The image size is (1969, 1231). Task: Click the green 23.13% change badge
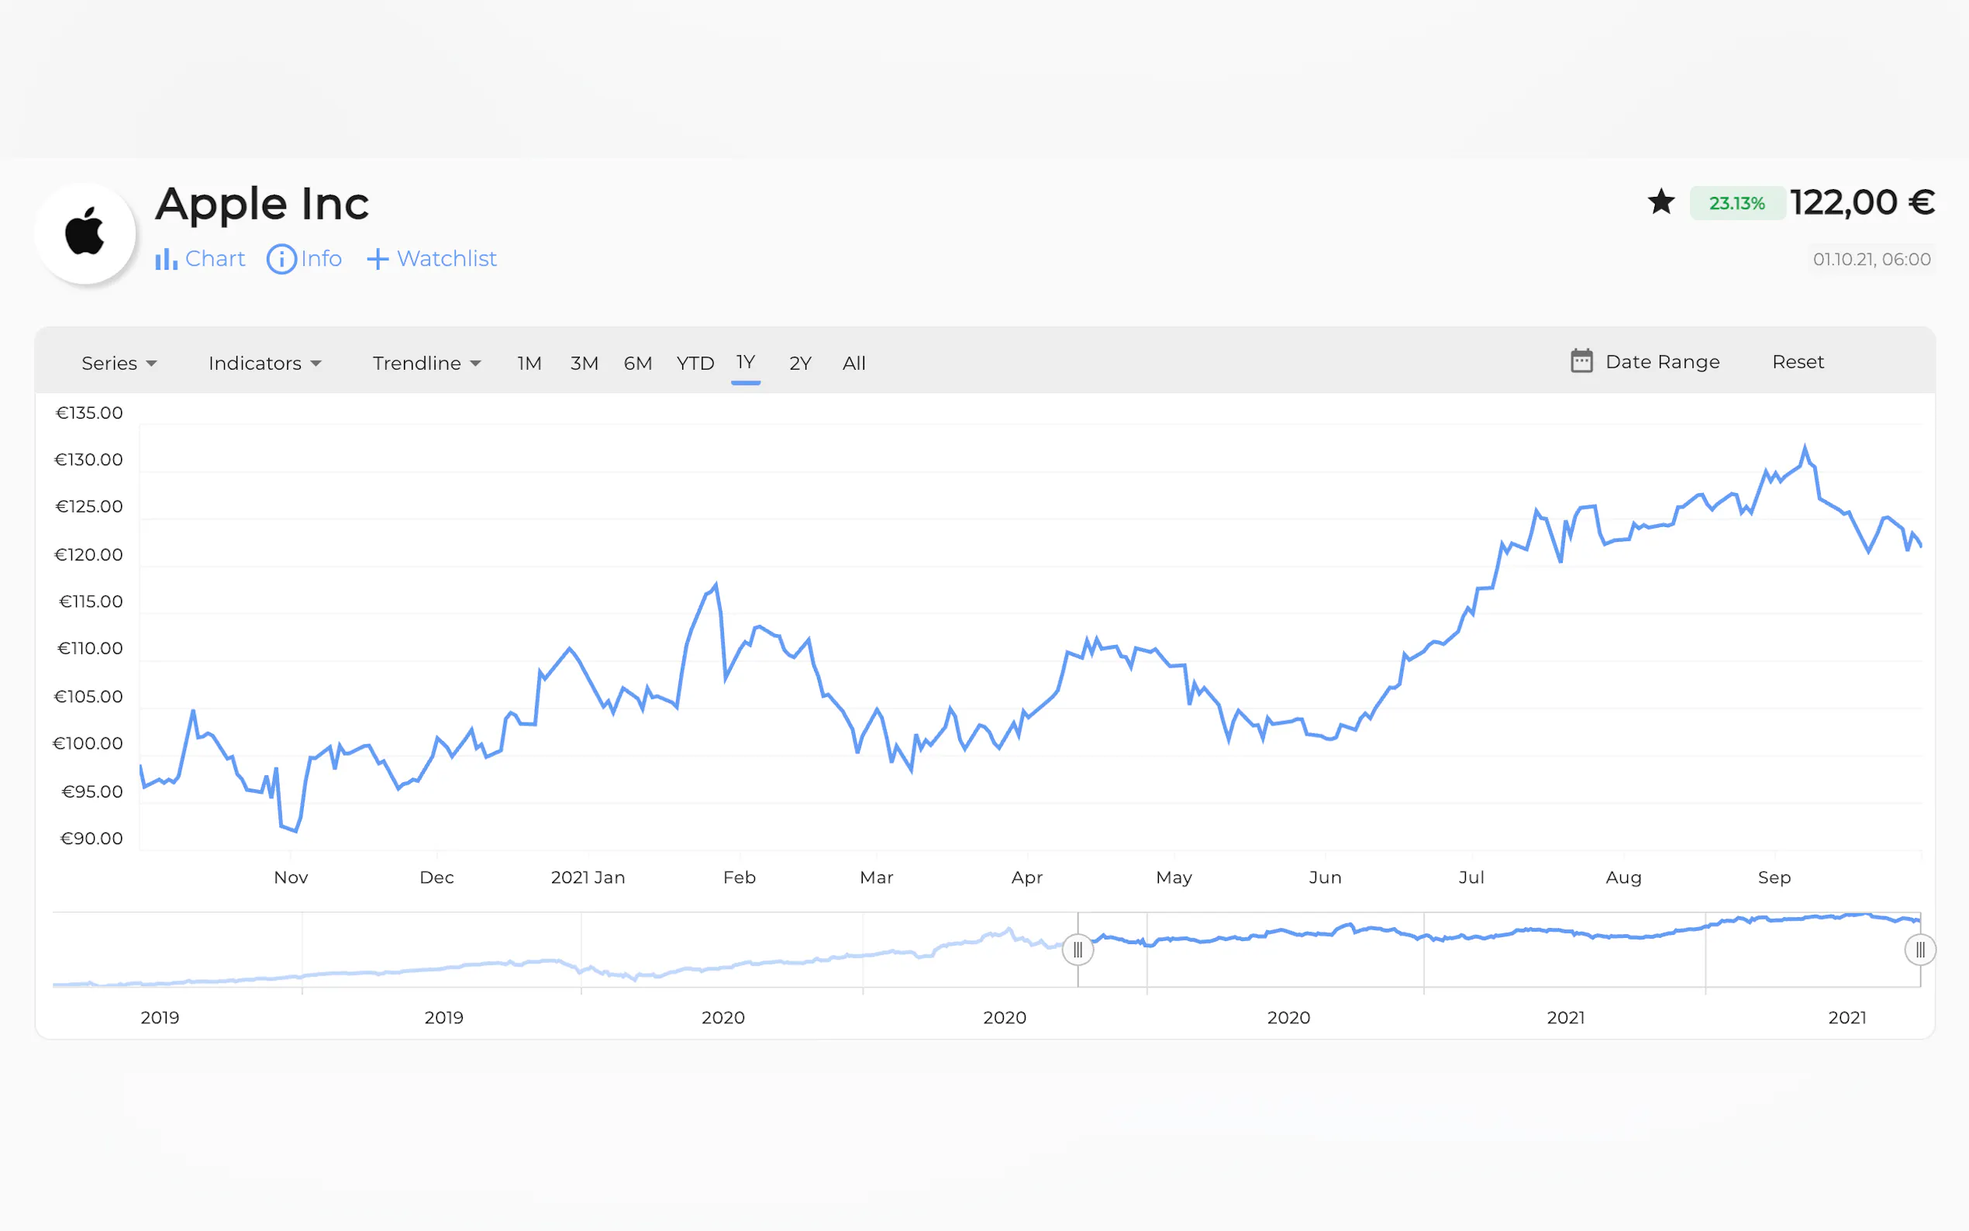point(1736,204)
